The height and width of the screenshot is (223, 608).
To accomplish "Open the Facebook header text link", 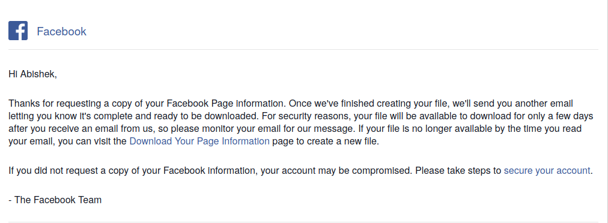I will click(x=62, y=31).
